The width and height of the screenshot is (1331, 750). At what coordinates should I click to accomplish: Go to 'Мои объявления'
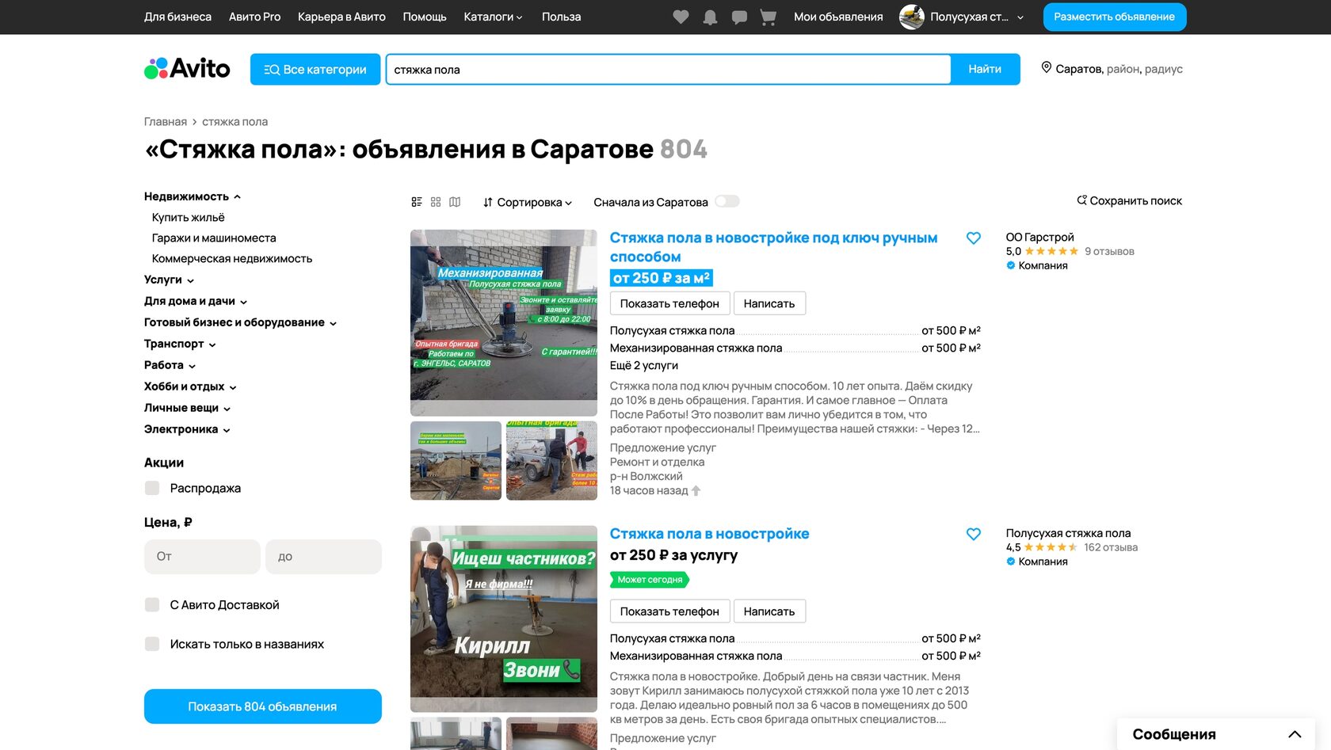[838, 17]
